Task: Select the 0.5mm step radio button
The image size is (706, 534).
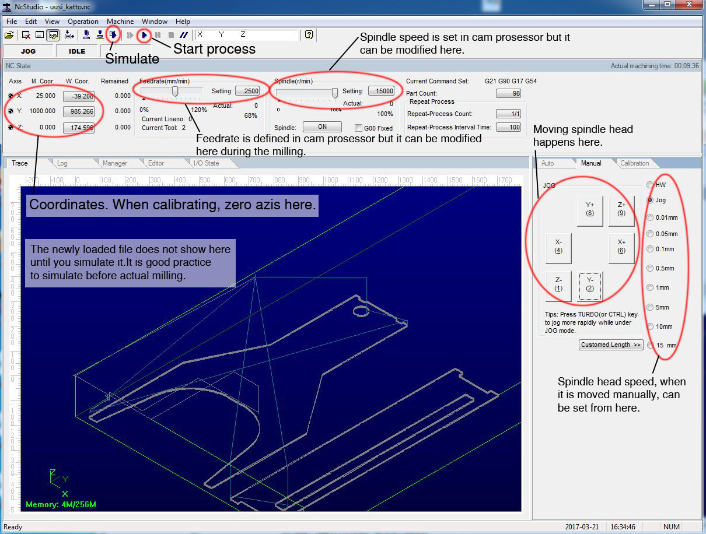Action: (650, 268)
